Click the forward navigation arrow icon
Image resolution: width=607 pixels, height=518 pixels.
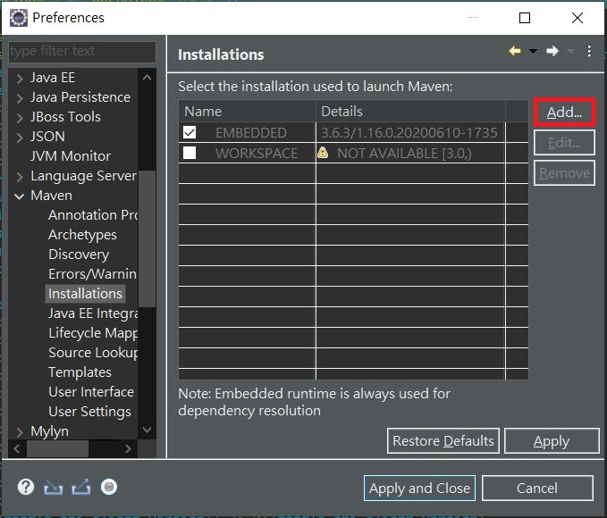pos(552,51)
